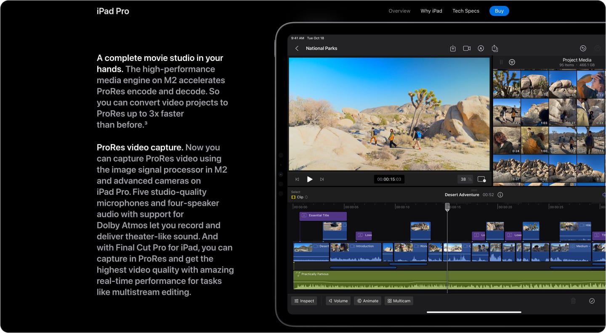Click the timeline playhead handle
Screen dimensions: 606x333
coord(447,206)
